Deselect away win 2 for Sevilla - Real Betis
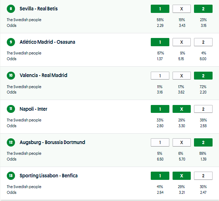The width and height of the screenshot is (219, 201). [203, 9]
